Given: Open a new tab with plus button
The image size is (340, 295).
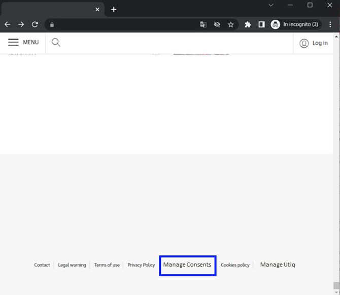Looking at the screenshot, I should [x=114, y=9].
